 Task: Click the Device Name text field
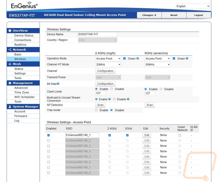[x=97, y=34]
